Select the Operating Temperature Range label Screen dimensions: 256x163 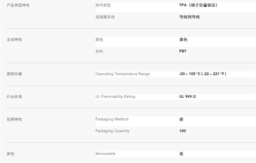[122, 74]
